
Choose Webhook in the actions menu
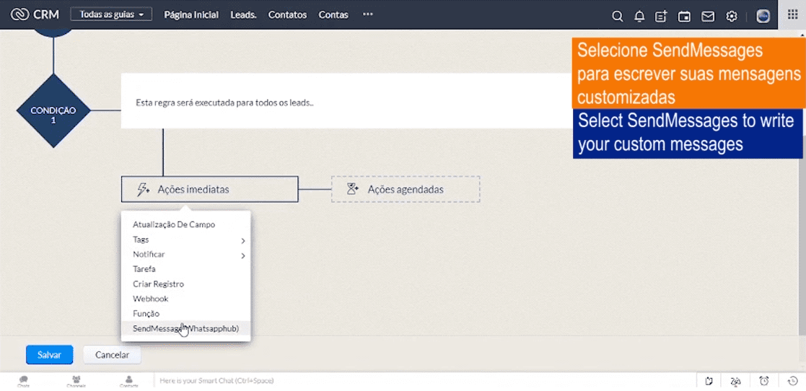coord(150,299)
